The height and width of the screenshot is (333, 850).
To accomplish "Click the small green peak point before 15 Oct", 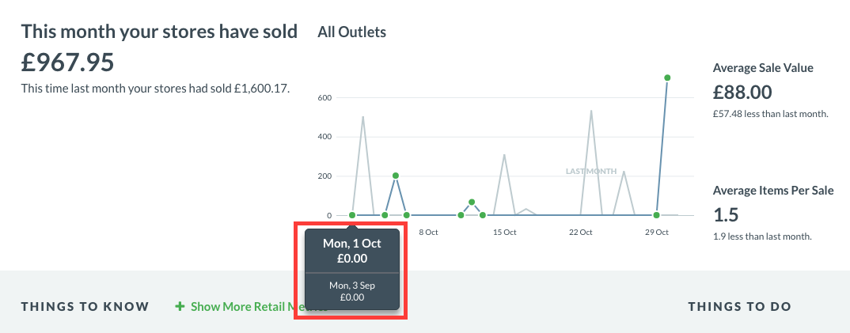I will pyautogui.click(x=472, y=202).
